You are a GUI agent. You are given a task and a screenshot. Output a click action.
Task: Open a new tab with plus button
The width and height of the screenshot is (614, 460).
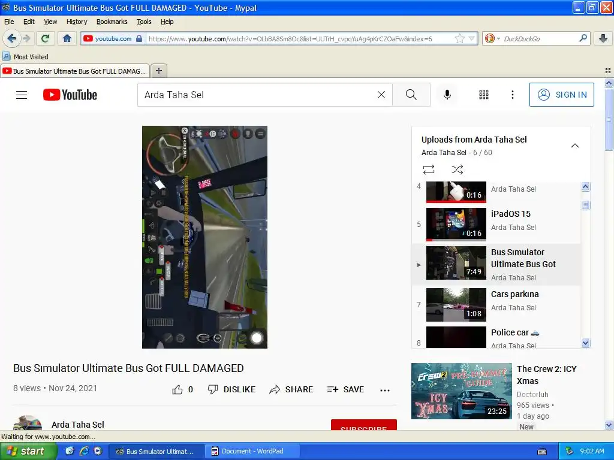tap(158, 71)
